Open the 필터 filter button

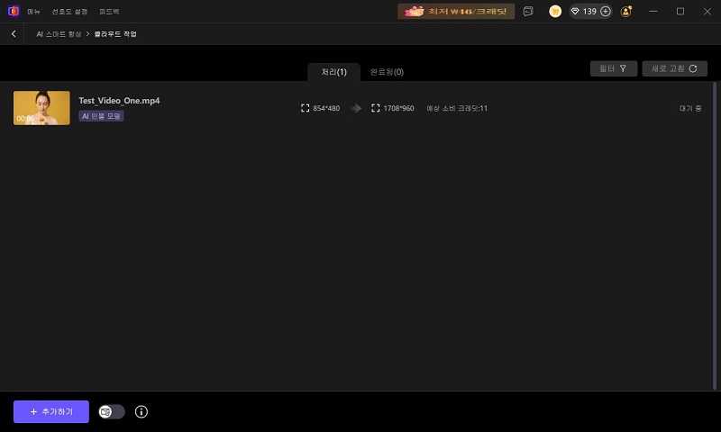614,68
